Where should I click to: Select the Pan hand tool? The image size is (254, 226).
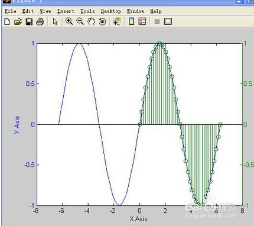tap(91, 21)
